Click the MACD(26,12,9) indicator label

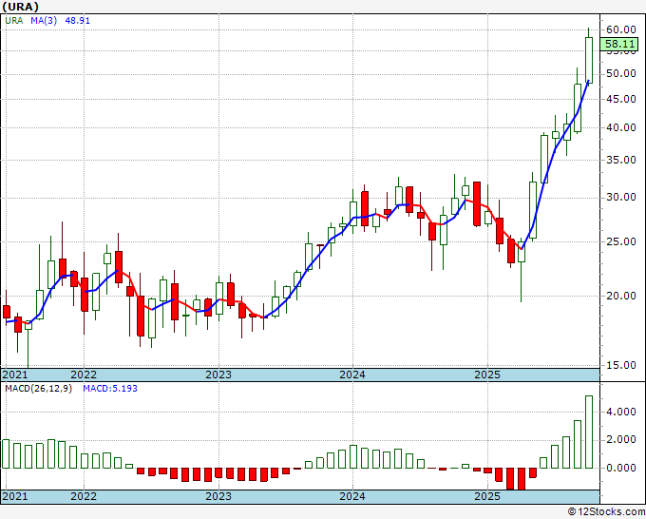pos(38,389)
